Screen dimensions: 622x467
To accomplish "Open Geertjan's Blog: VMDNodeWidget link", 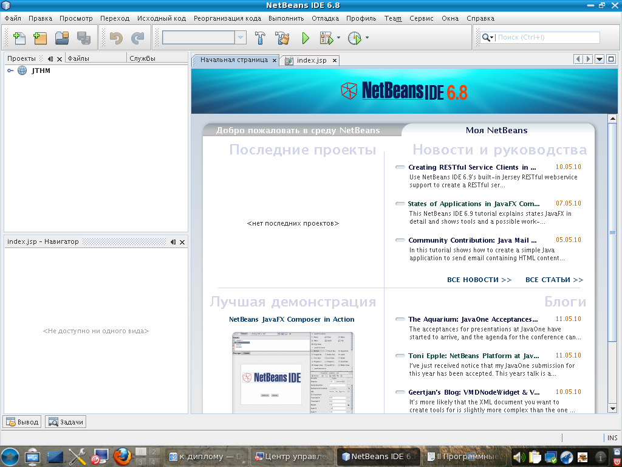I will tap(474, 392).
